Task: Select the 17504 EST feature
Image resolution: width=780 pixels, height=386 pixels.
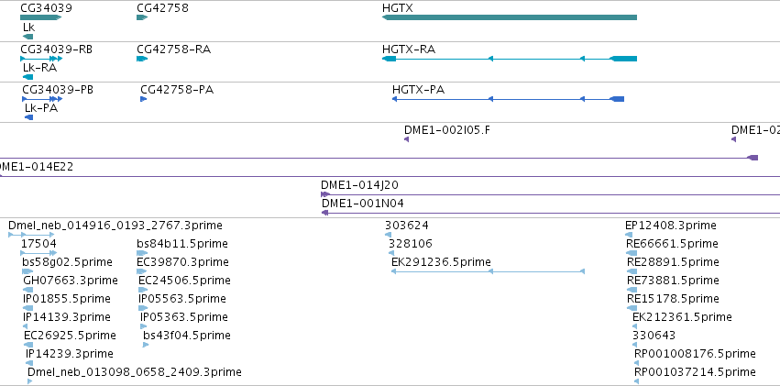Action: pyautogui.click(x=38, y=253)
